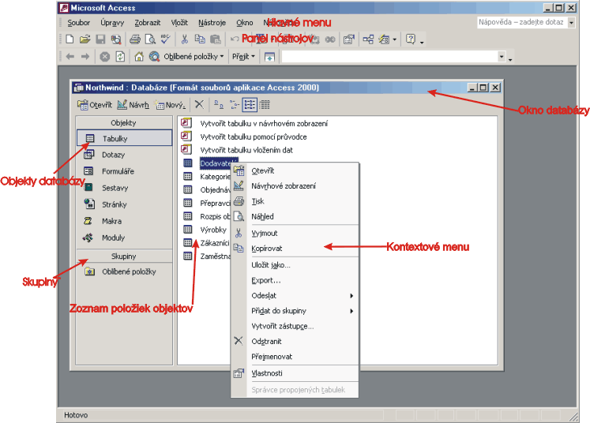Choose Export from the context menu

[x=295, y=280]
